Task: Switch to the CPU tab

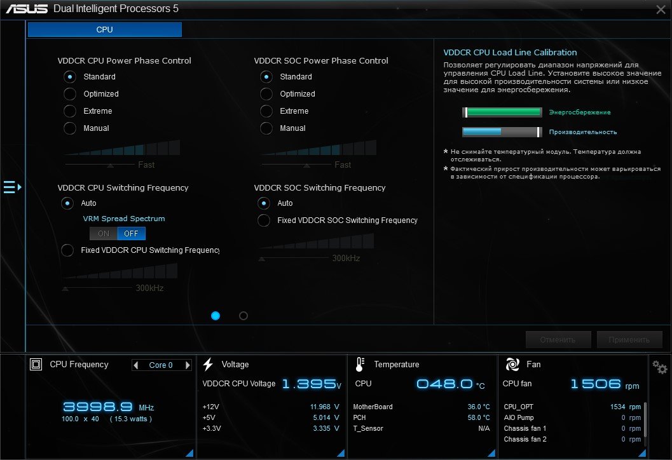Action: pyautogui.click(x=104, y=30)
